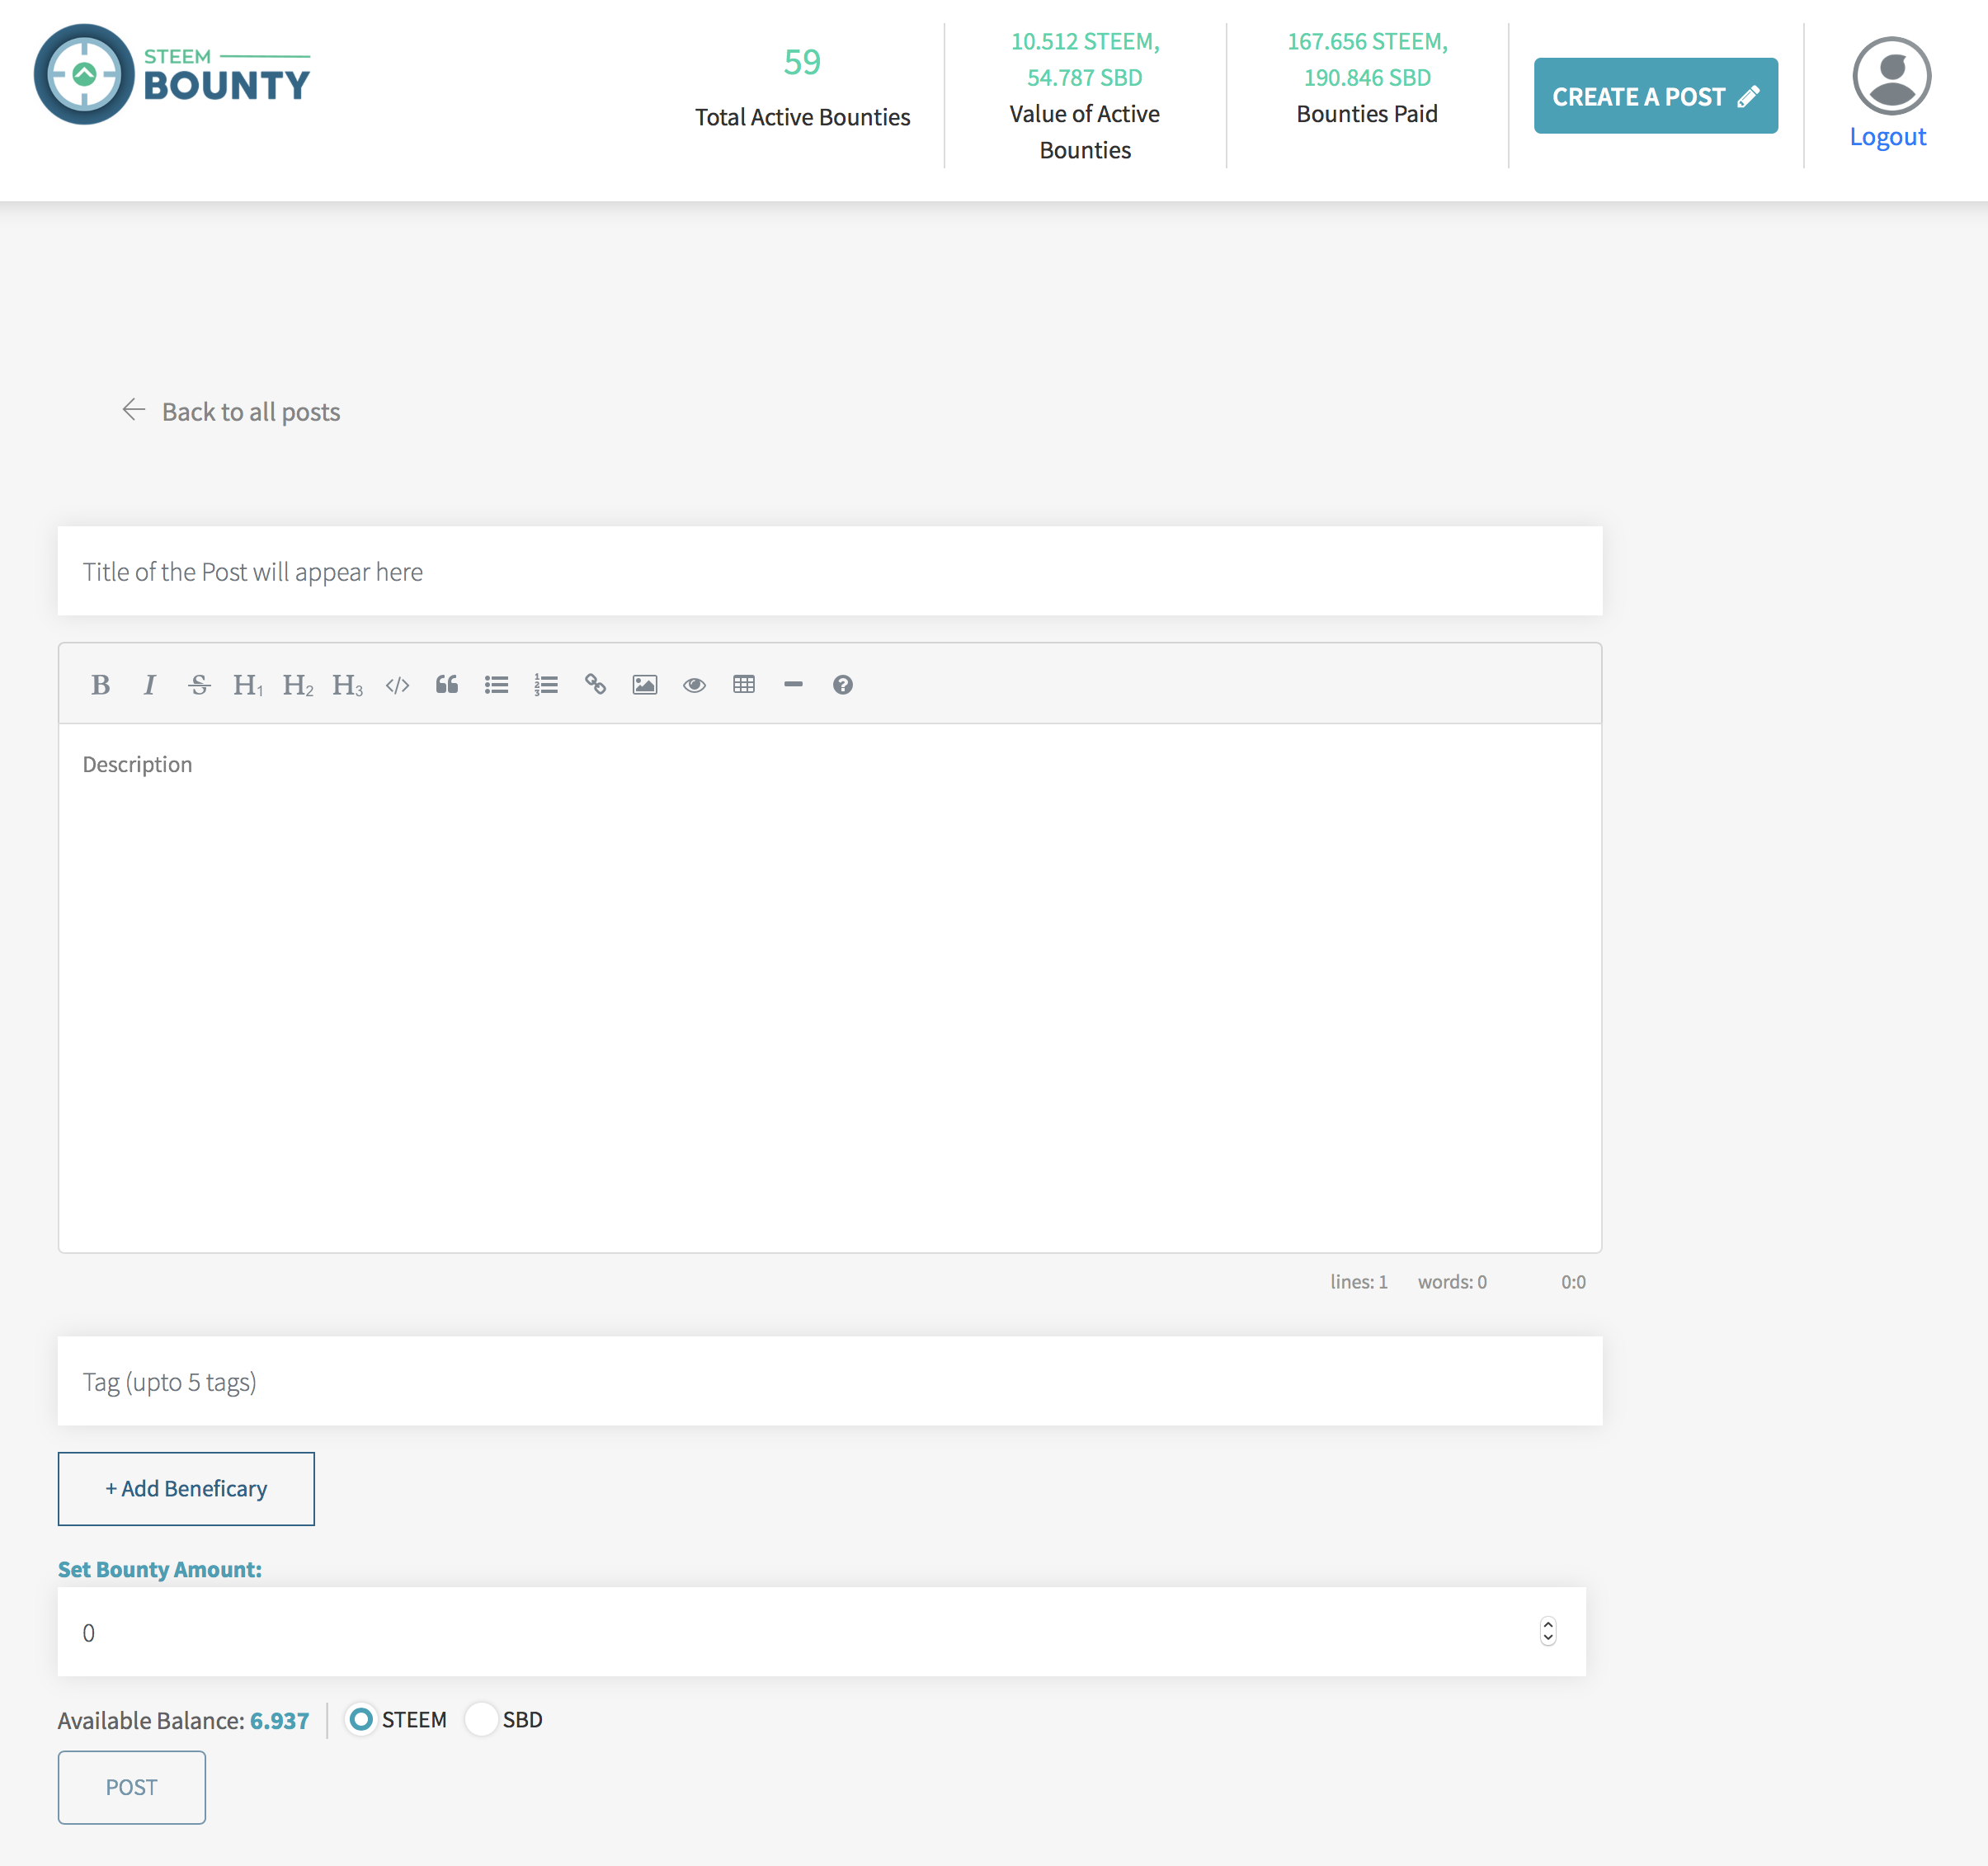Image resolution: width=1988 pixels, height=1866 pixels.
Task: Click the Add Beneficary button
Action: (186, 1488)
